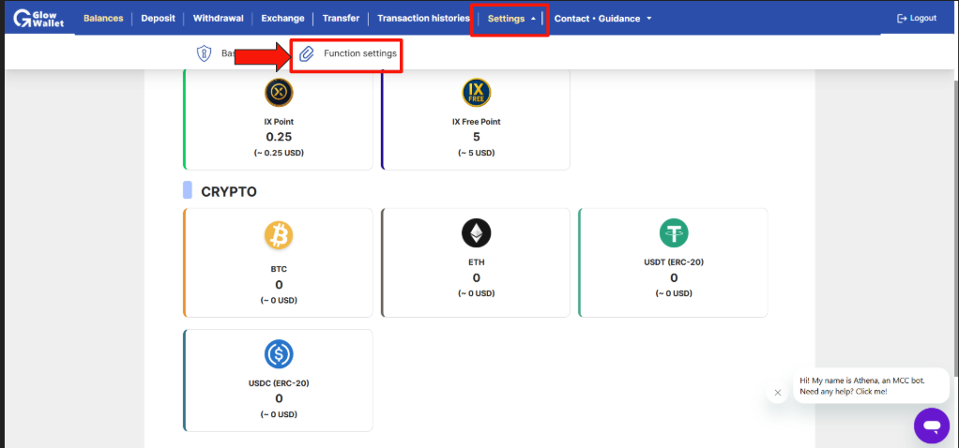Collapse the Settings dropdown menu
This screenshot has width=959, height=448.
[x=511, y=19]
